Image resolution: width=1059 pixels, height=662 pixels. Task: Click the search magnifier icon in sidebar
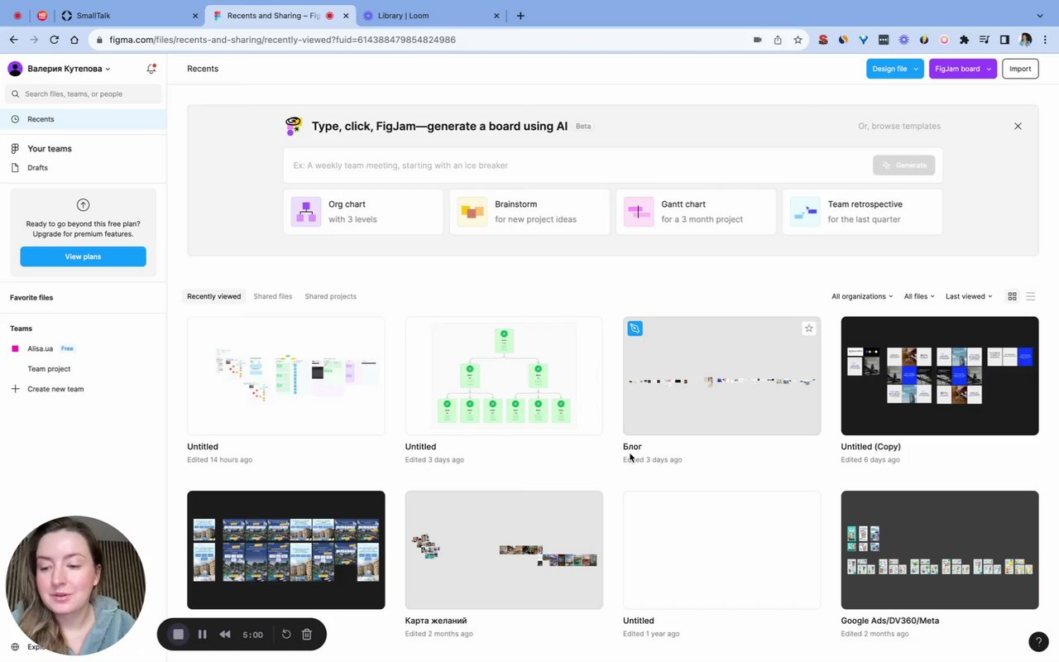pyautogui.click(x=15, y=94)
